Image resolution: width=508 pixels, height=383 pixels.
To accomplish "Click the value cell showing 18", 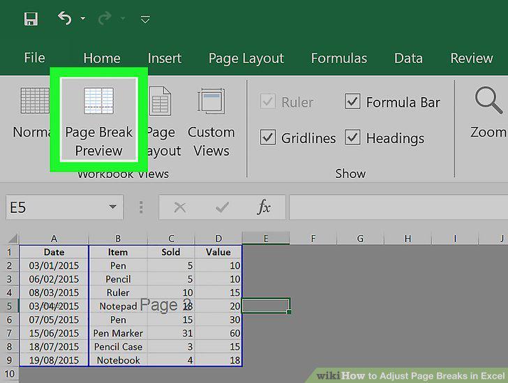I will click(218, 360).
